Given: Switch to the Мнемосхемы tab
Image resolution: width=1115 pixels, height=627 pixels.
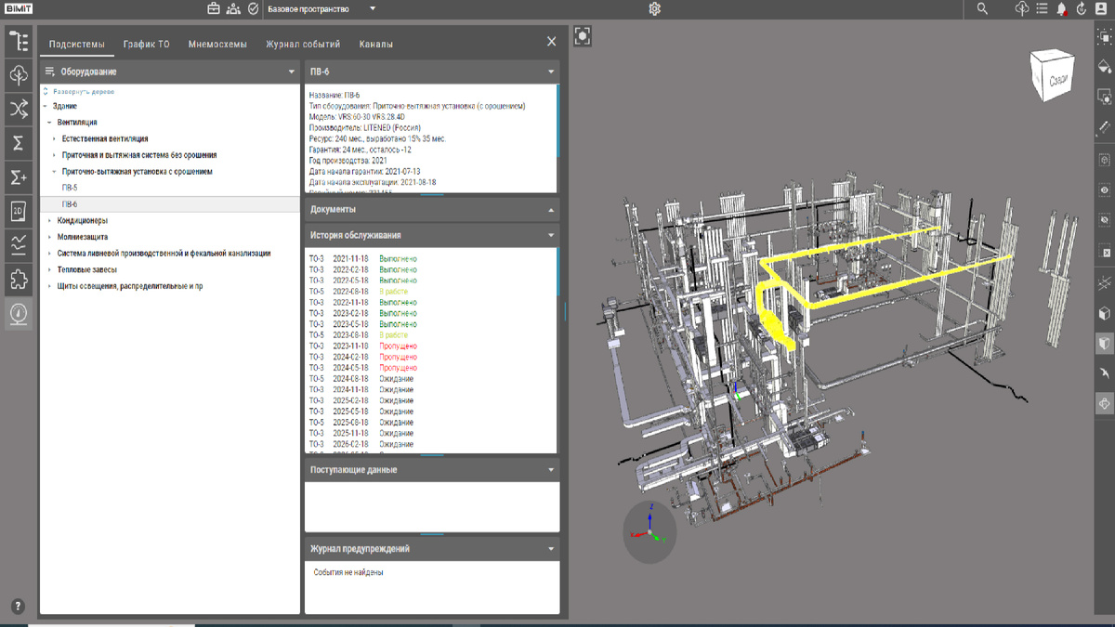Looking at the screenshot, I should pyautogui.click(x=217, y=44).
